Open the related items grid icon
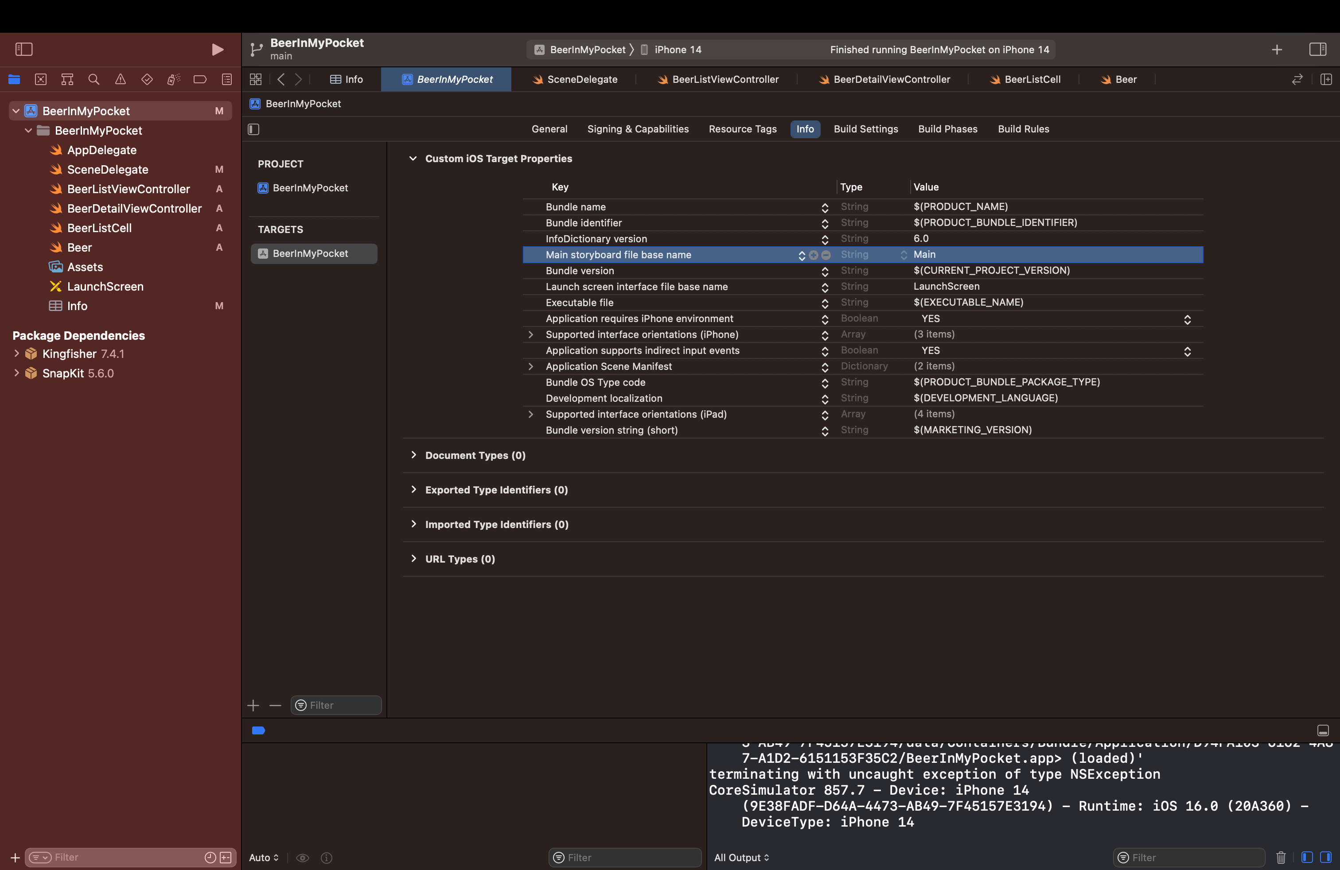Viewport: 1340px width, 870px height. click(256, 79)
